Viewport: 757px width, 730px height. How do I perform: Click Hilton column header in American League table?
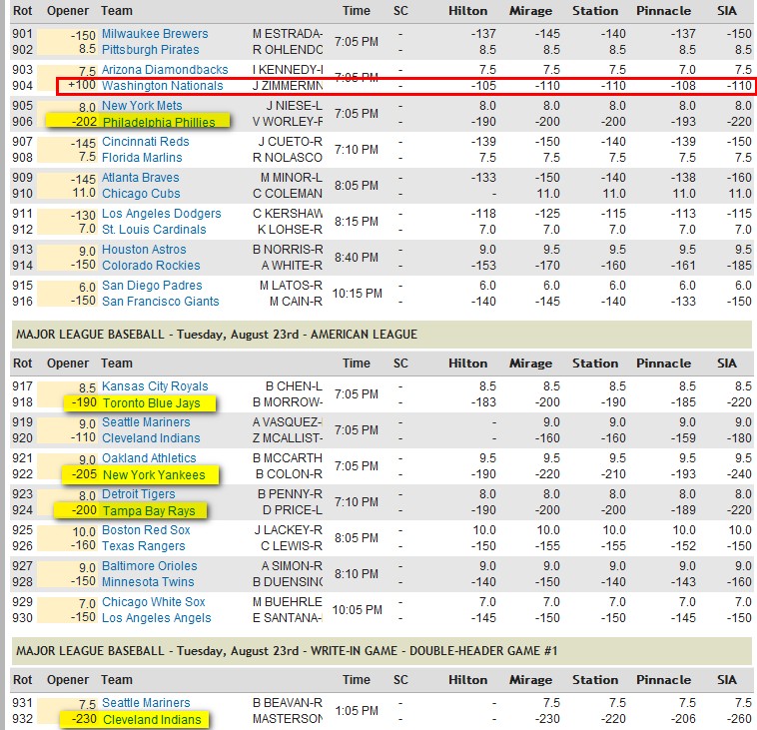(x=467, y=364)
